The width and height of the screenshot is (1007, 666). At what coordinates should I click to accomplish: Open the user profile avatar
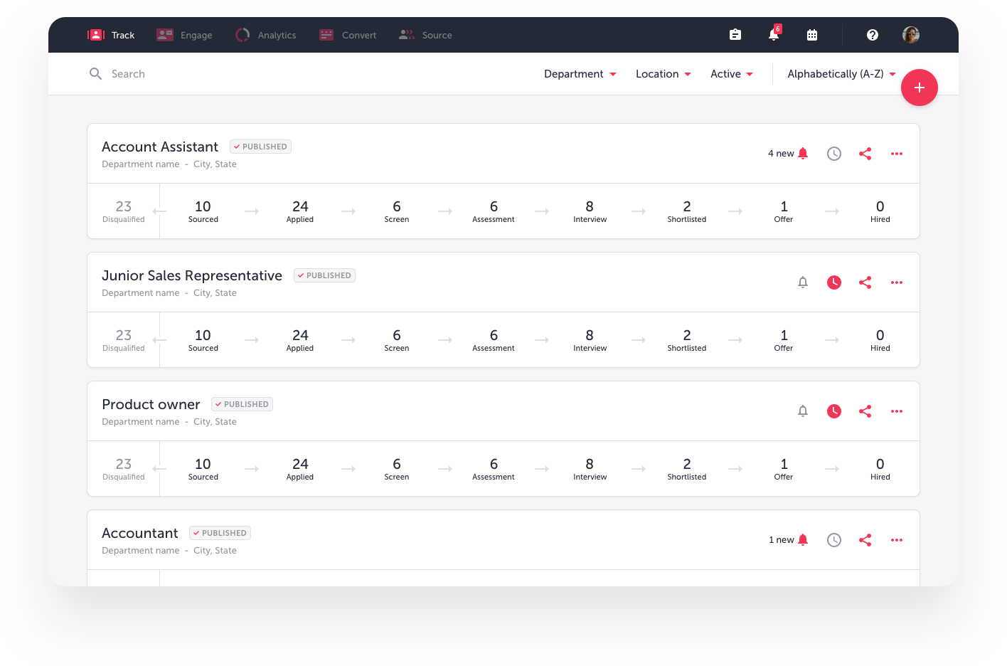pyautogui.click(x=911, y=35)
